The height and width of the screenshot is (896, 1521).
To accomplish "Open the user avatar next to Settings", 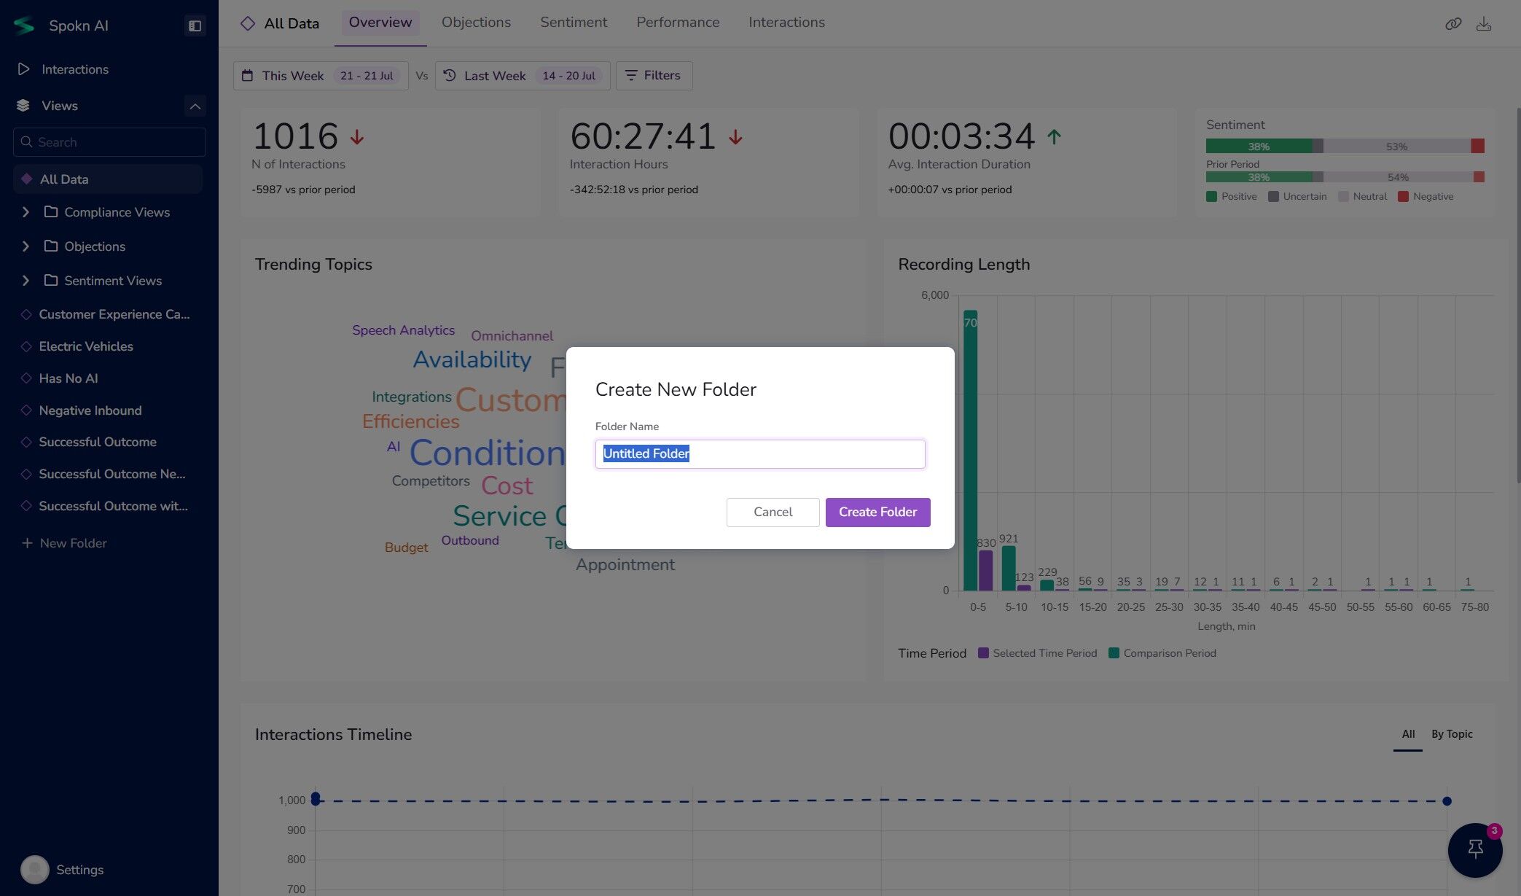I will (x=34, y=869).
